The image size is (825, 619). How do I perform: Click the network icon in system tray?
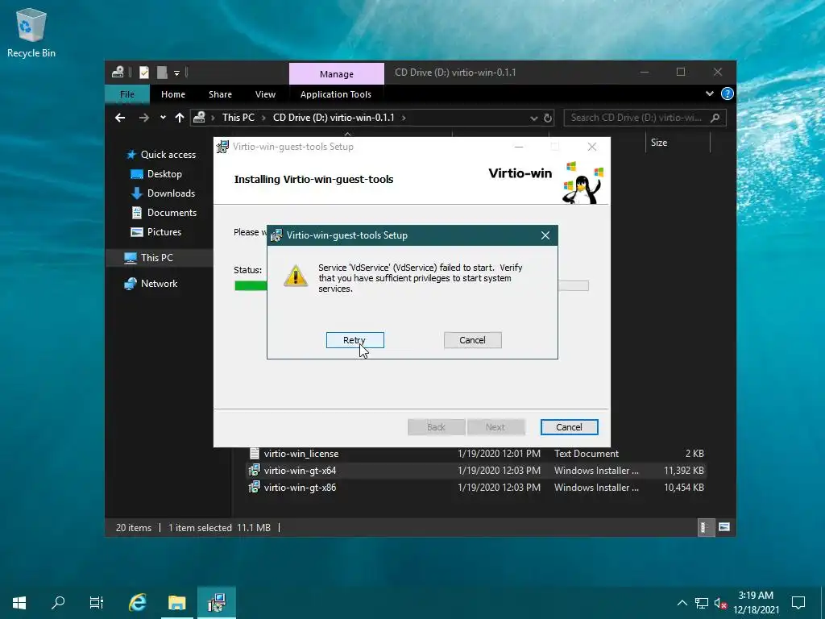pyautogui.click(x=702, y=603)
